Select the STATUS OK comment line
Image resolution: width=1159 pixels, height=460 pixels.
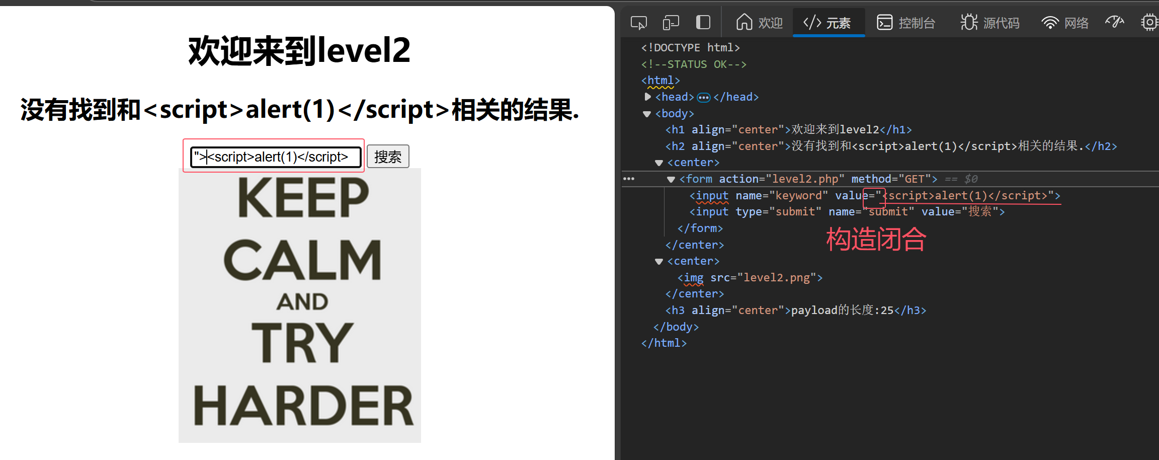click(x=694, y=64)
